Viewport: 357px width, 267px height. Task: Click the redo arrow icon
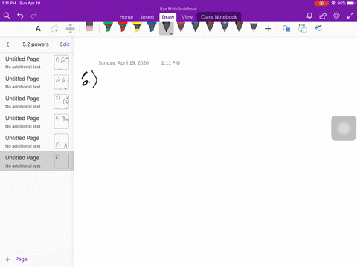click(33, 16)
